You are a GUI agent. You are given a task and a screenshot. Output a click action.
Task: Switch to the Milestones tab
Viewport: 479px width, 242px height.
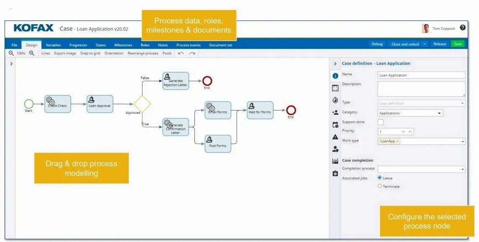coord(123,45)
